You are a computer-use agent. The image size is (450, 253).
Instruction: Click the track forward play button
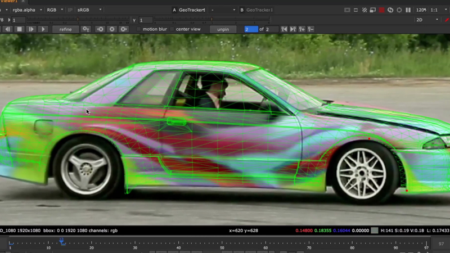(43, 29)
